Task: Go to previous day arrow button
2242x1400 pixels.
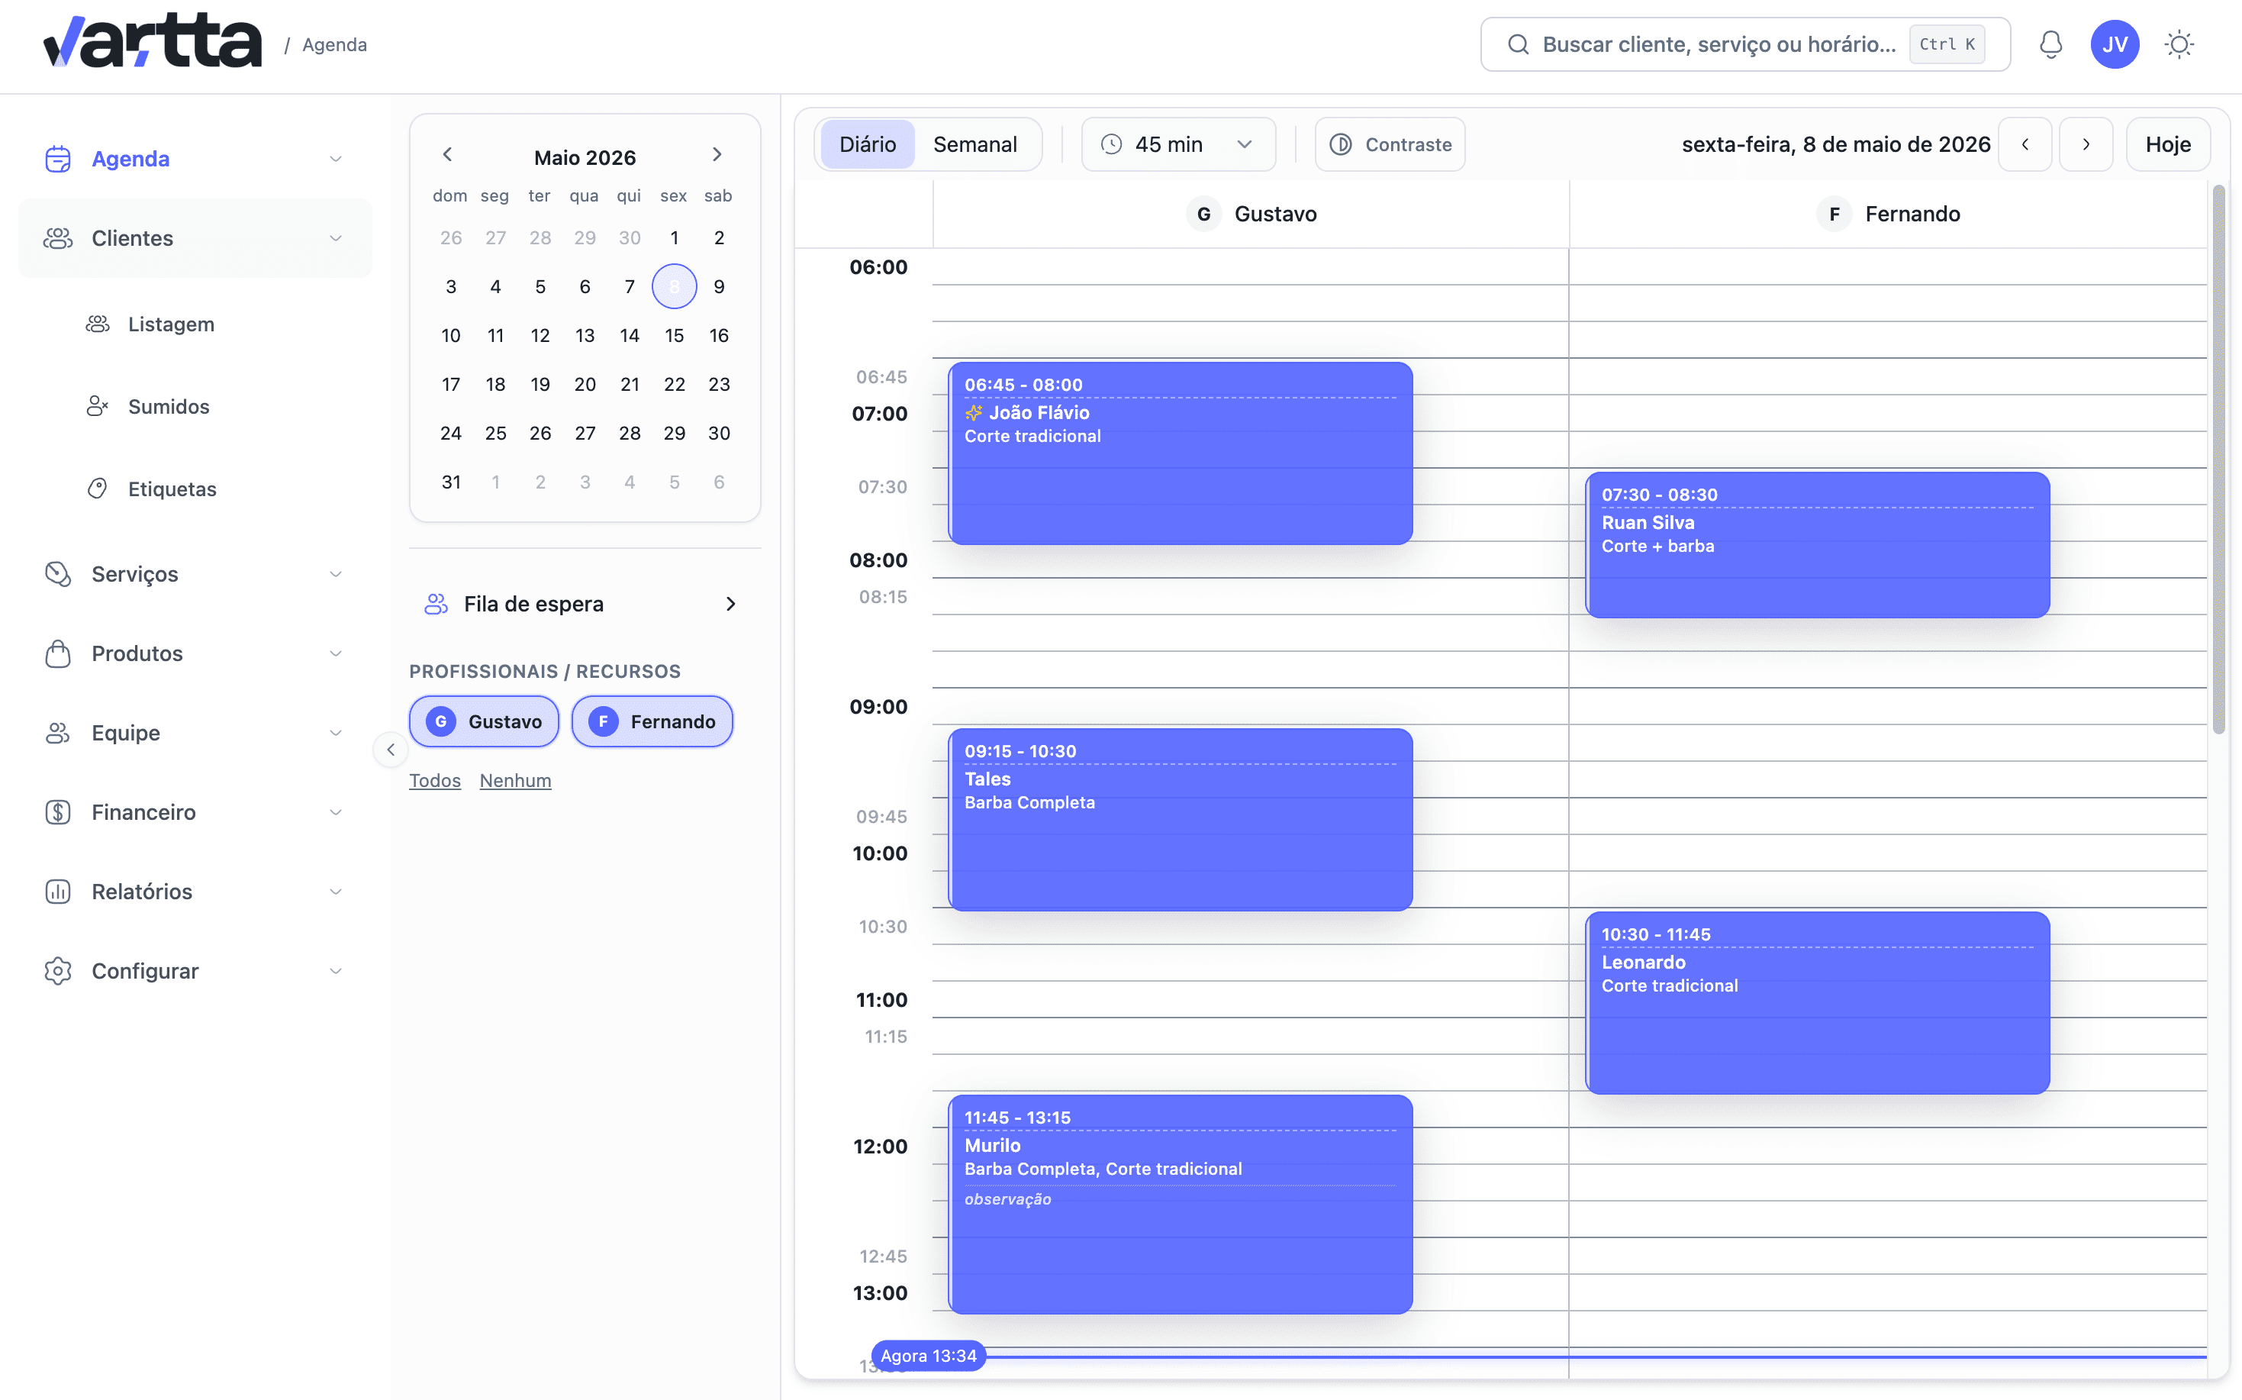Action: point(2025,144)
